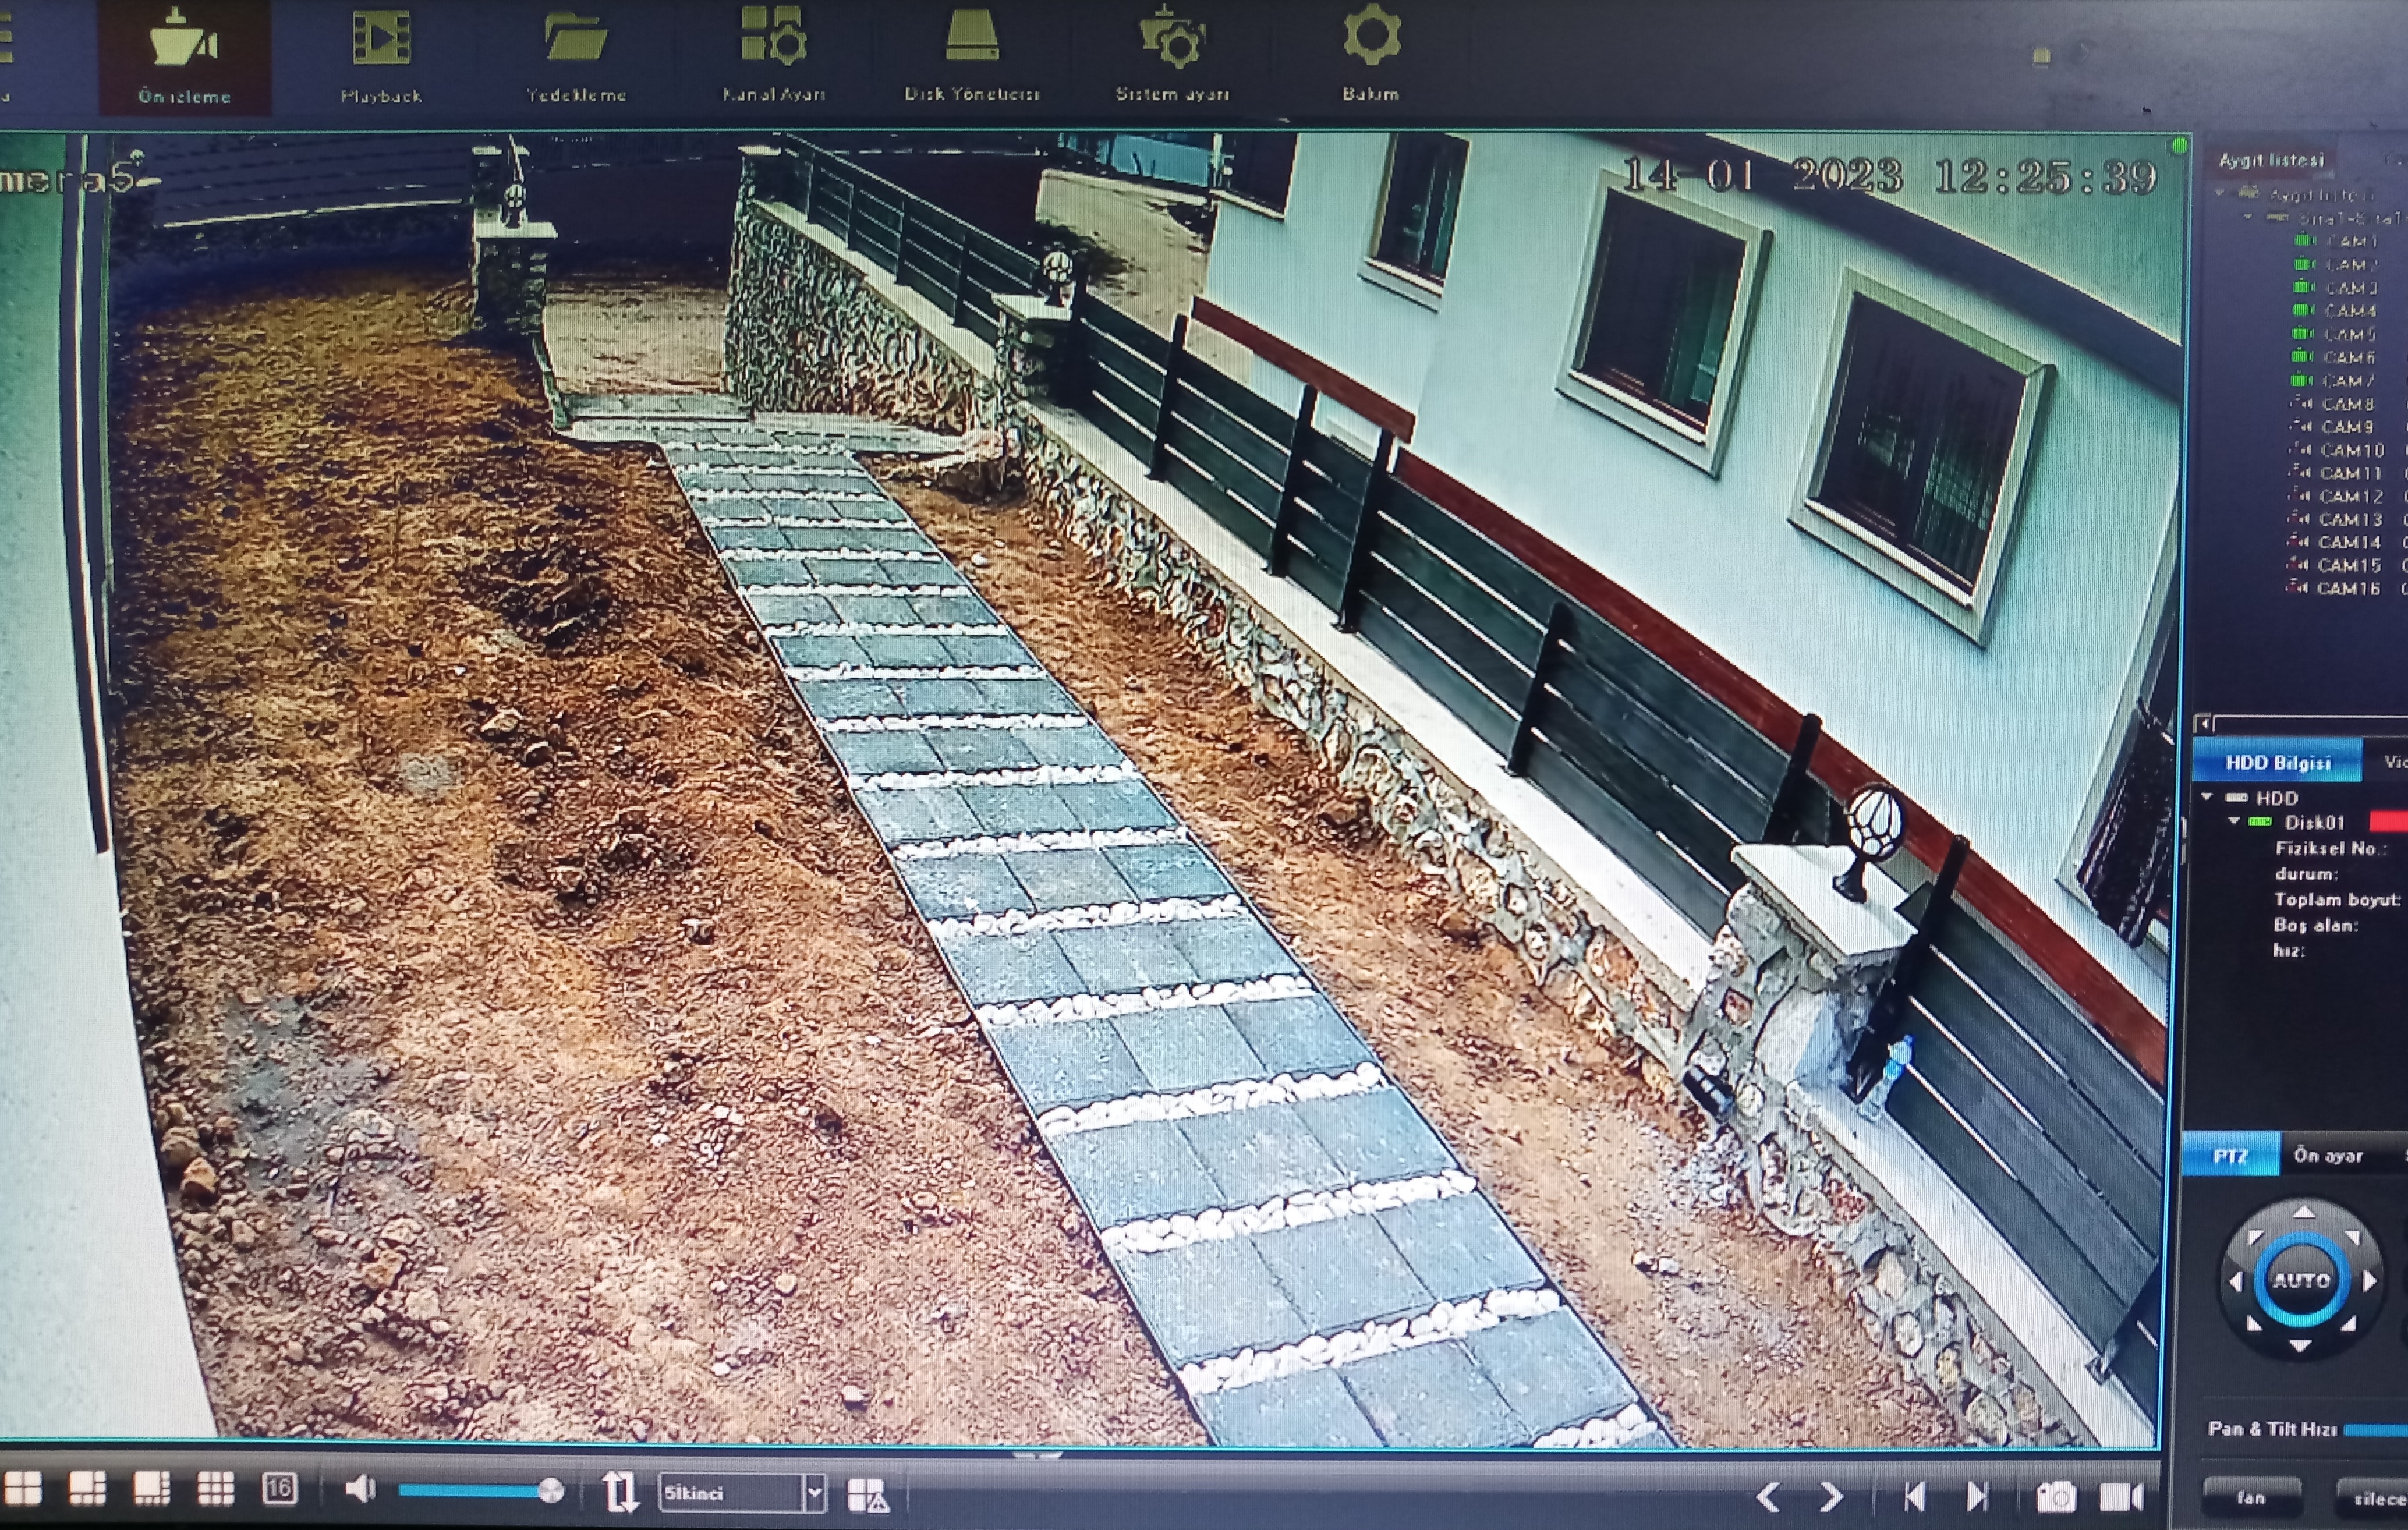Mute the speaker audio icon
Screen dimensions: 2408x1530
coord(360,1489)
